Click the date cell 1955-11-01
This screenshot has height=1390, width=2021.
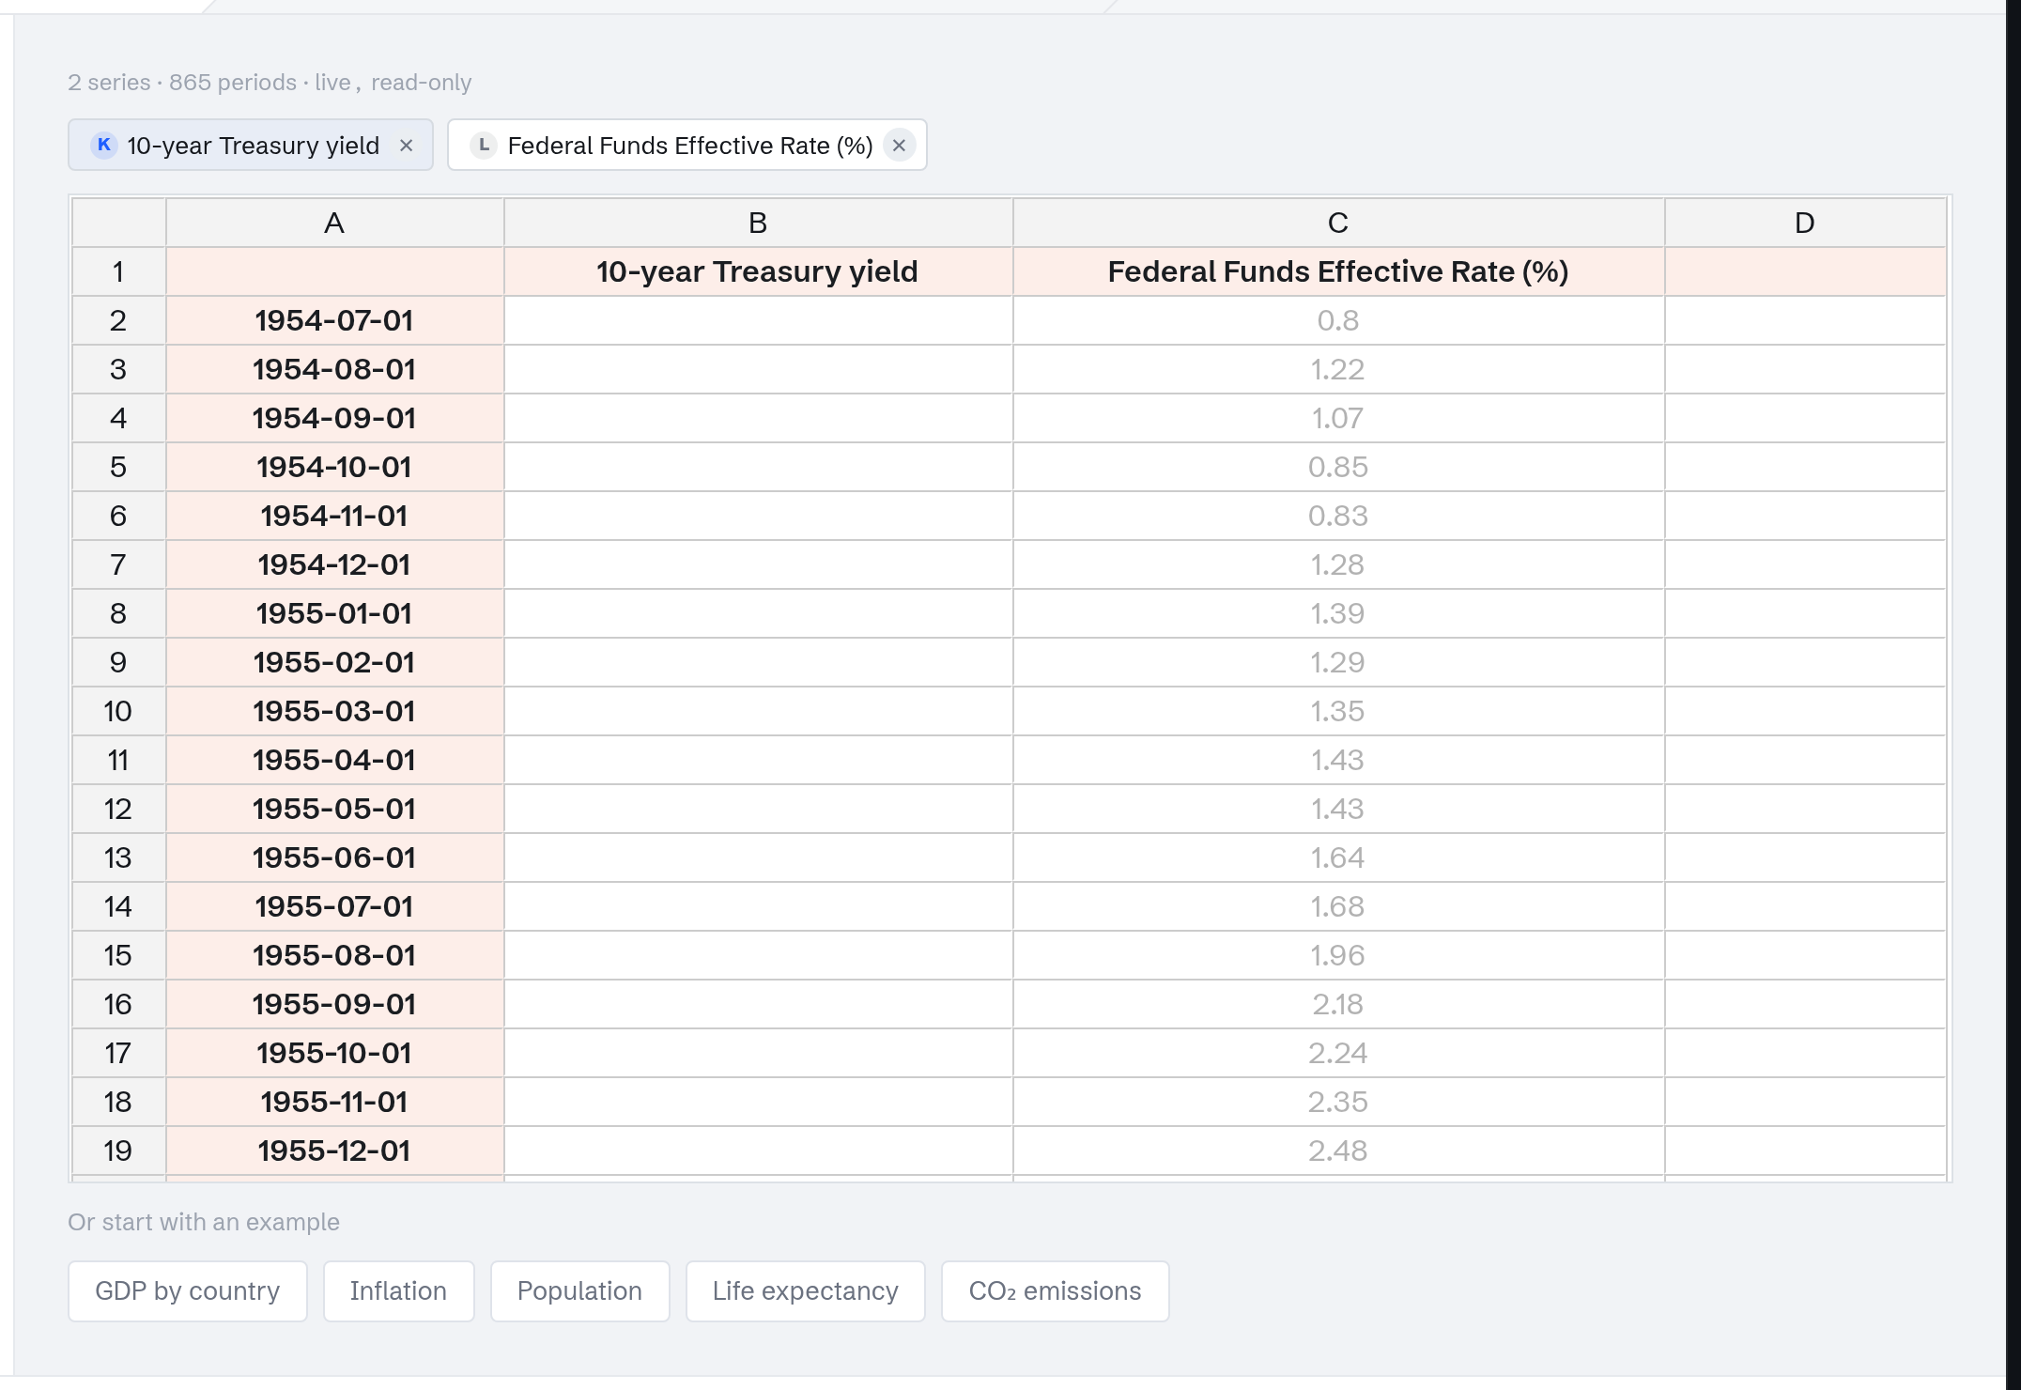point(334,1102)
